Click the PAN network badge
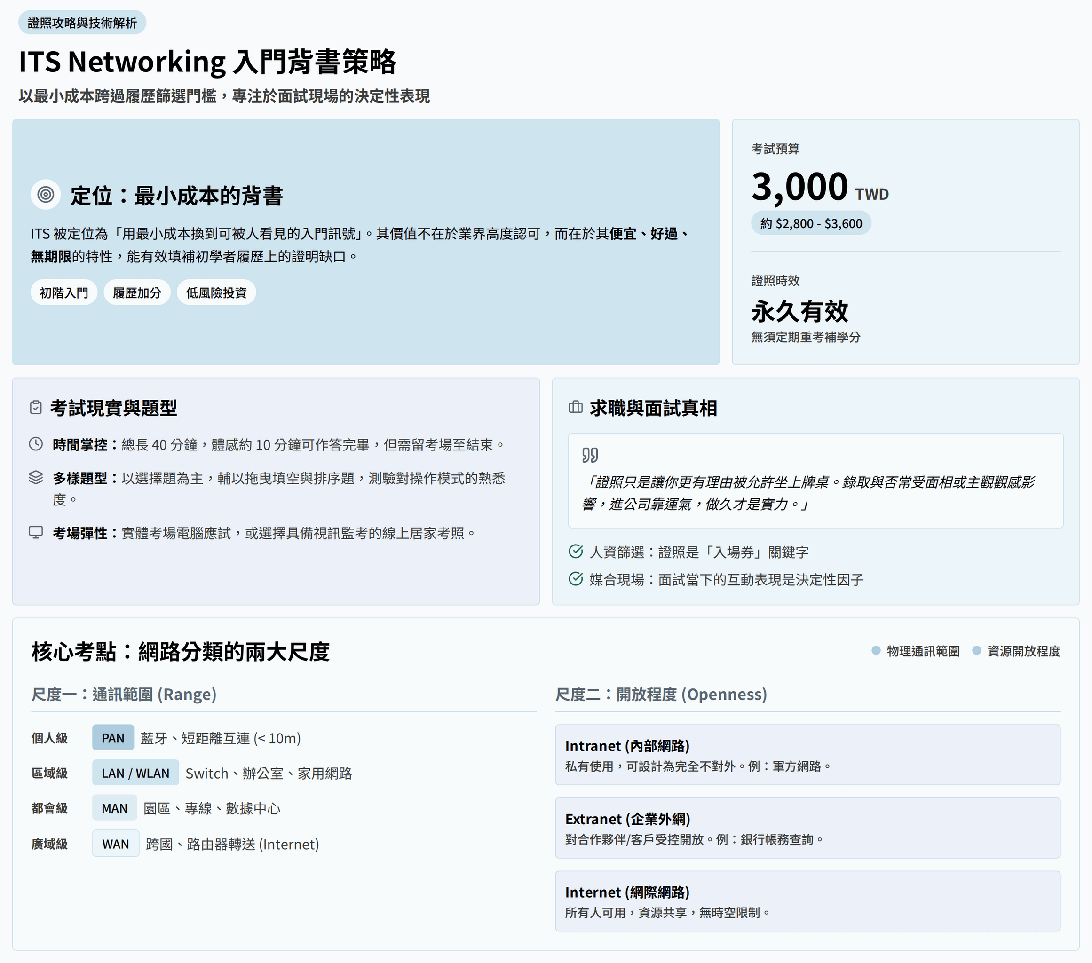 point(113,738)
